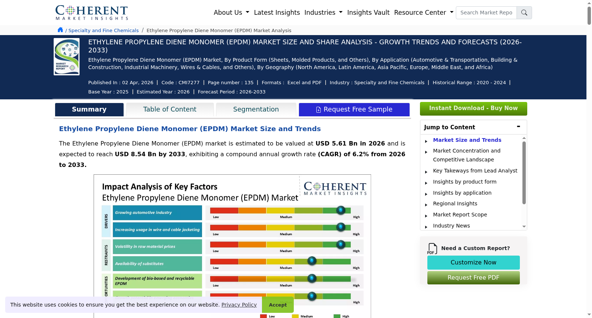Click arrow beside Regional Insights
The height and width of the screenshot is (318, 592).
coord(426,205)
